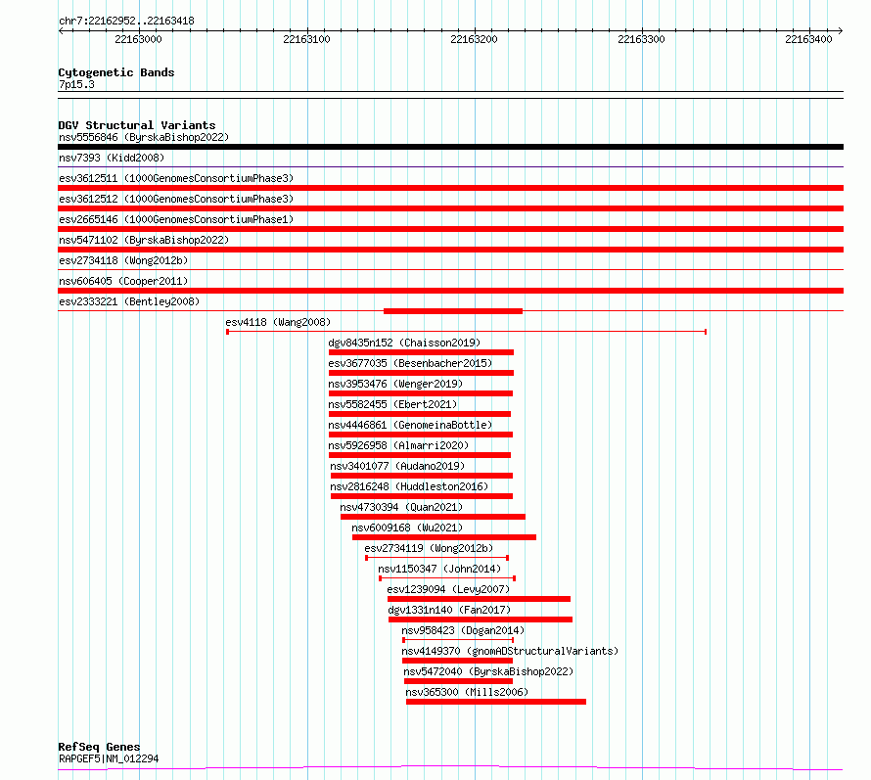
Task: Click the 22163400 ruler position
Action: tap(808, 39)
